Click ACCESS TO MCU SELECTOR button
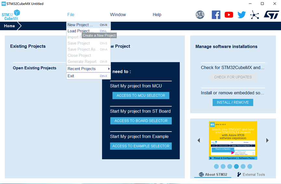 pyautogui.click(x=141, y=95)
